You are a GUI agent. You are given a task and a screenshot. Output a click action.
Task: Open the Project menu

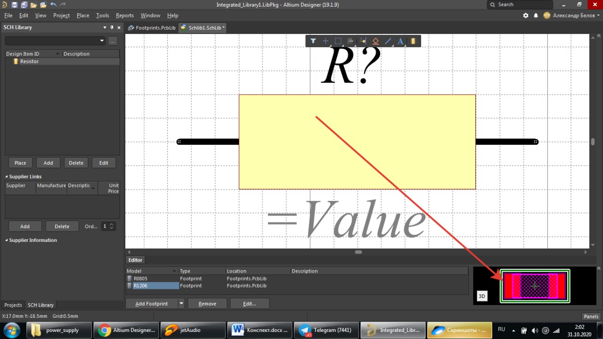point(62,15)
